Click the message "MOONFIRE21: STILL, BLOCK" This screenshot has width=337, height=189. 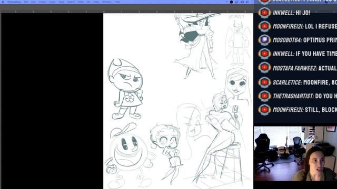[304, 110]
